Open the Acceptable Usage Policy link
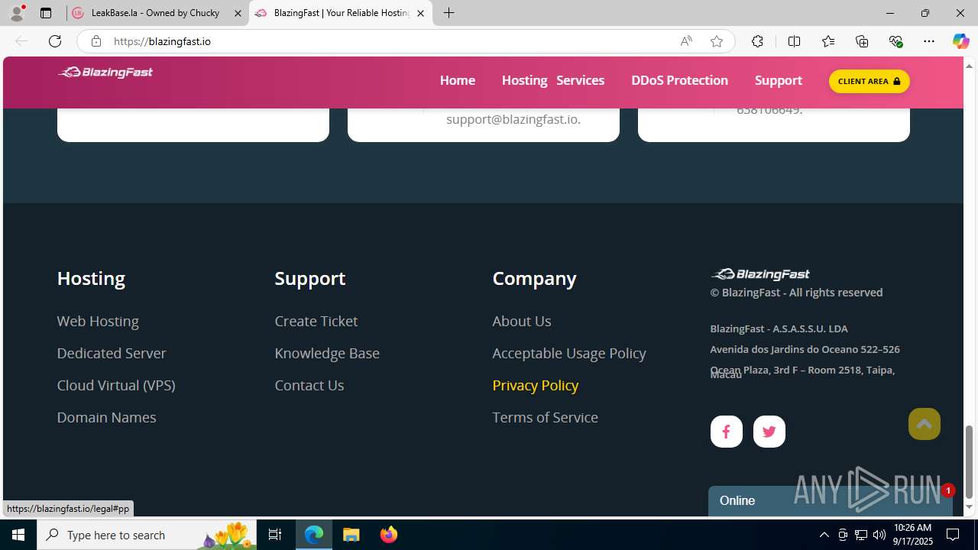The width and height of the screenshot is (978, 550). coord(569,353)
